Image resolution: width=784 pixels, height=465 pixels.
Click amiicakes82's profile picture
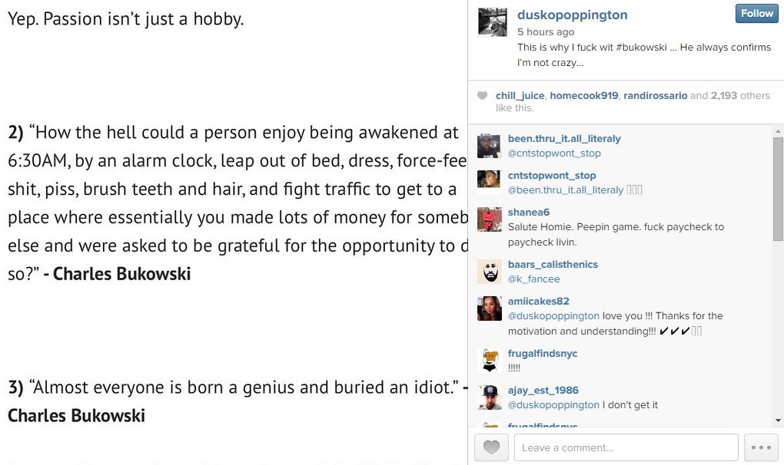coord(490,308)
